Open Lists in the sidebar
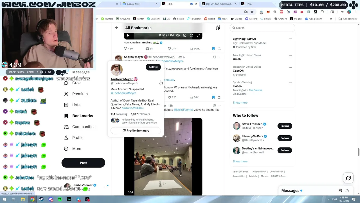The image size is (360, 203). 76,105
